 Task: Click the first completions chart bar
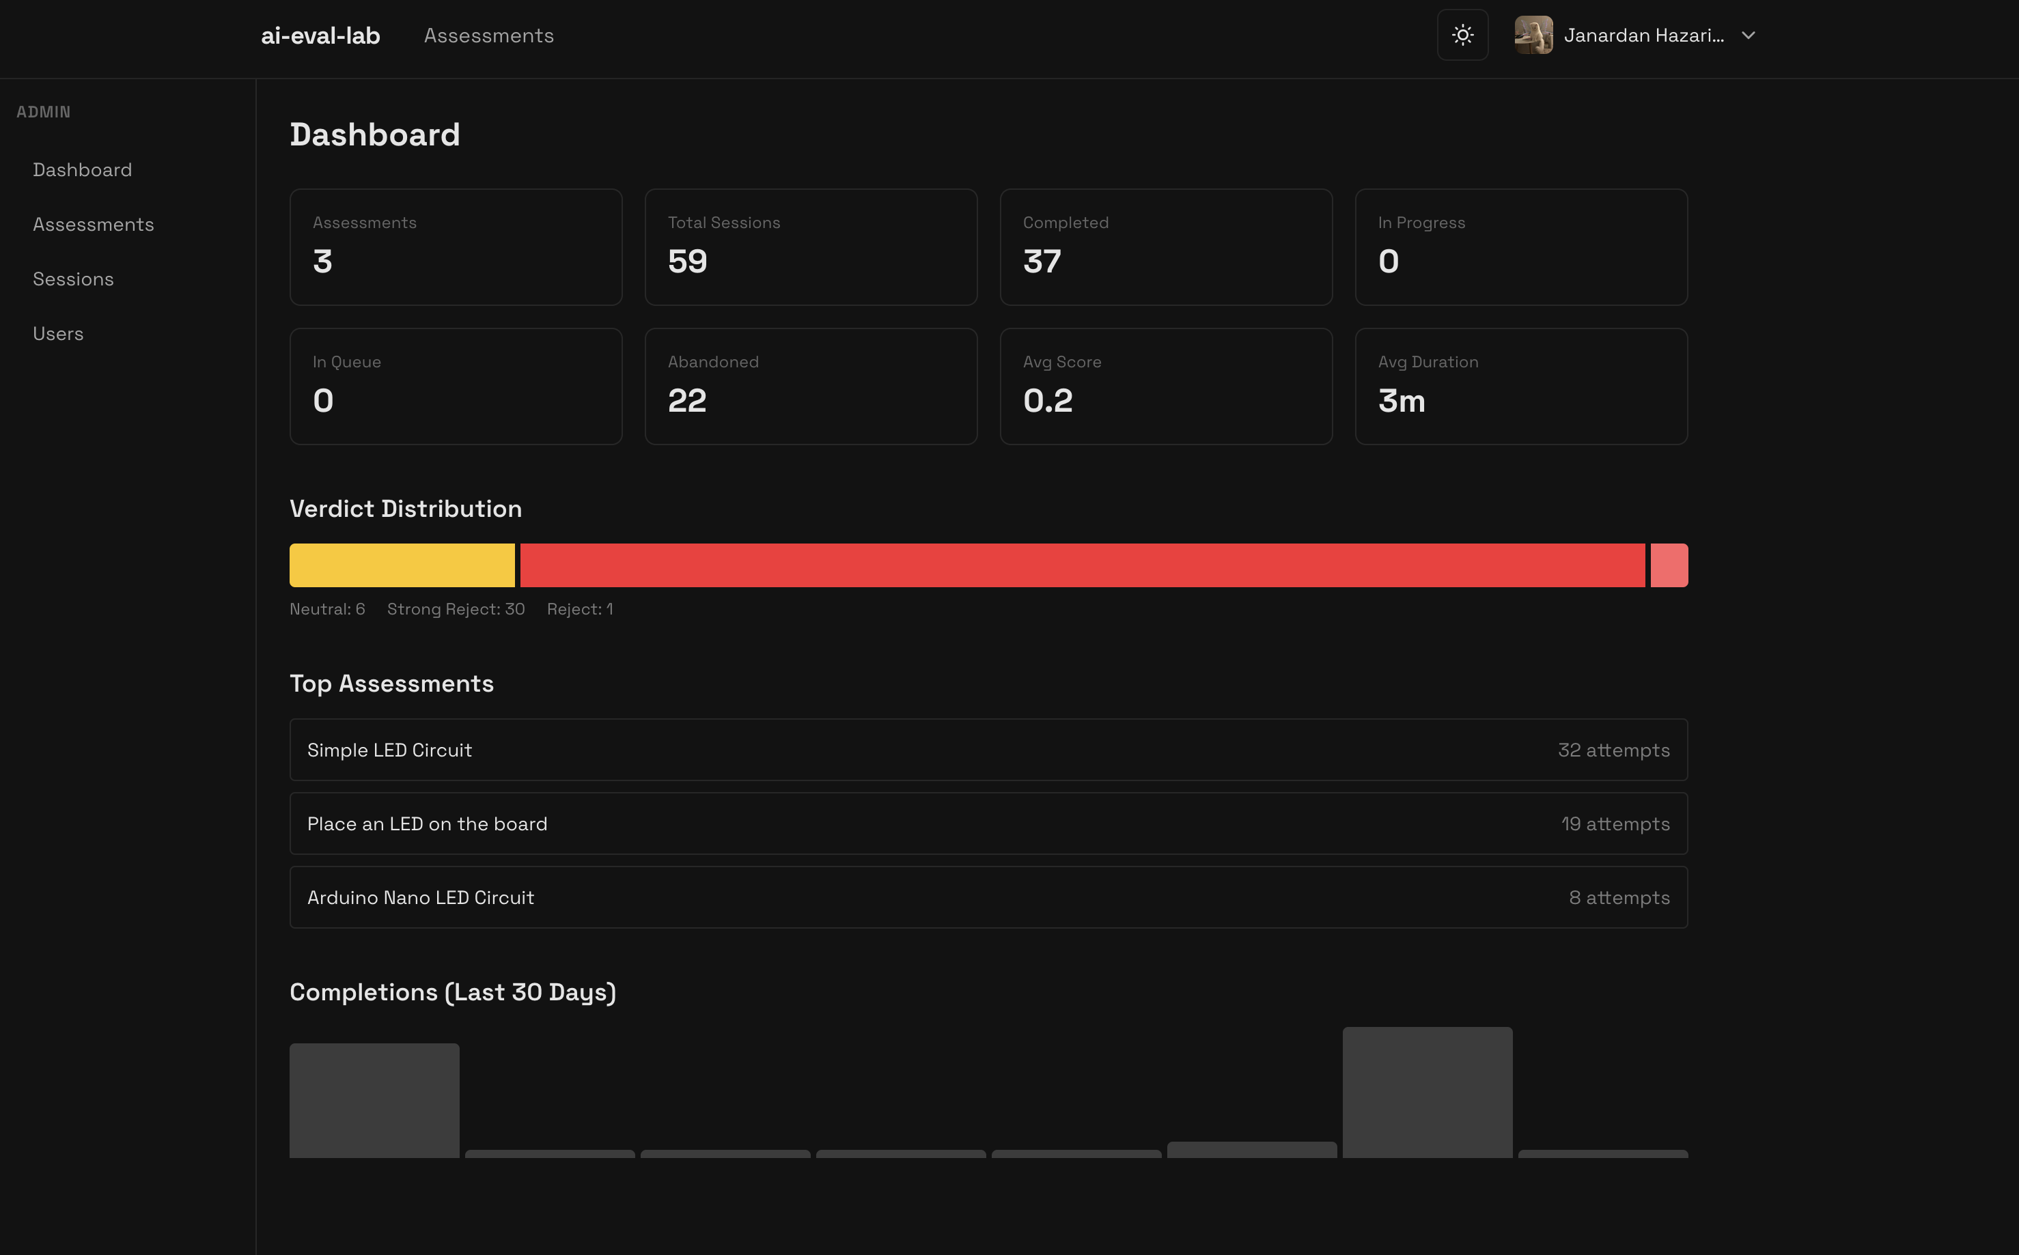click(374, 1101)
